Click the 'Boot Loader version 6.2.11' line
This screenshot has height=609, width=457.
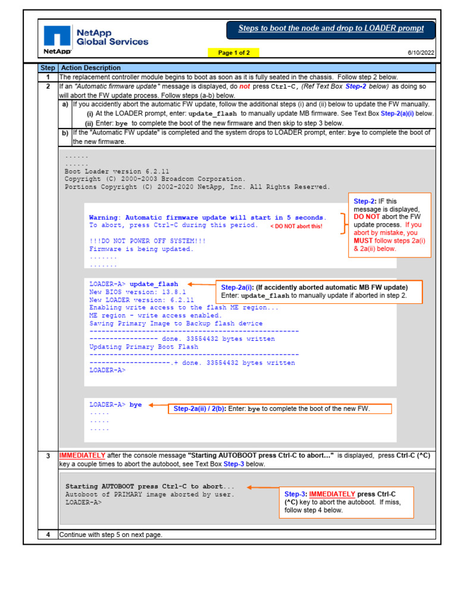point(117,171)
